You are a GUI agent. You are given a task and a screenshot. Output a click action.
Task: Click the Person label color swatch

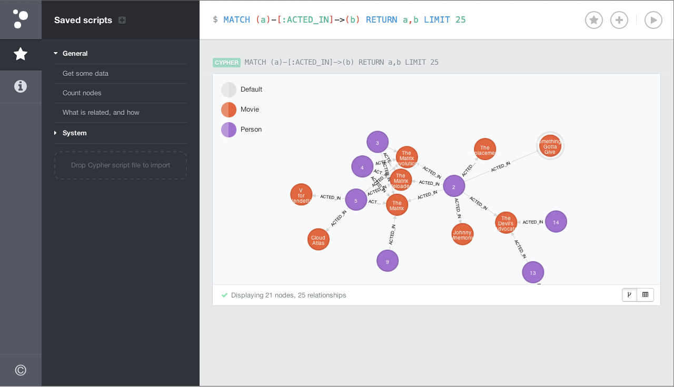point(229,130)
